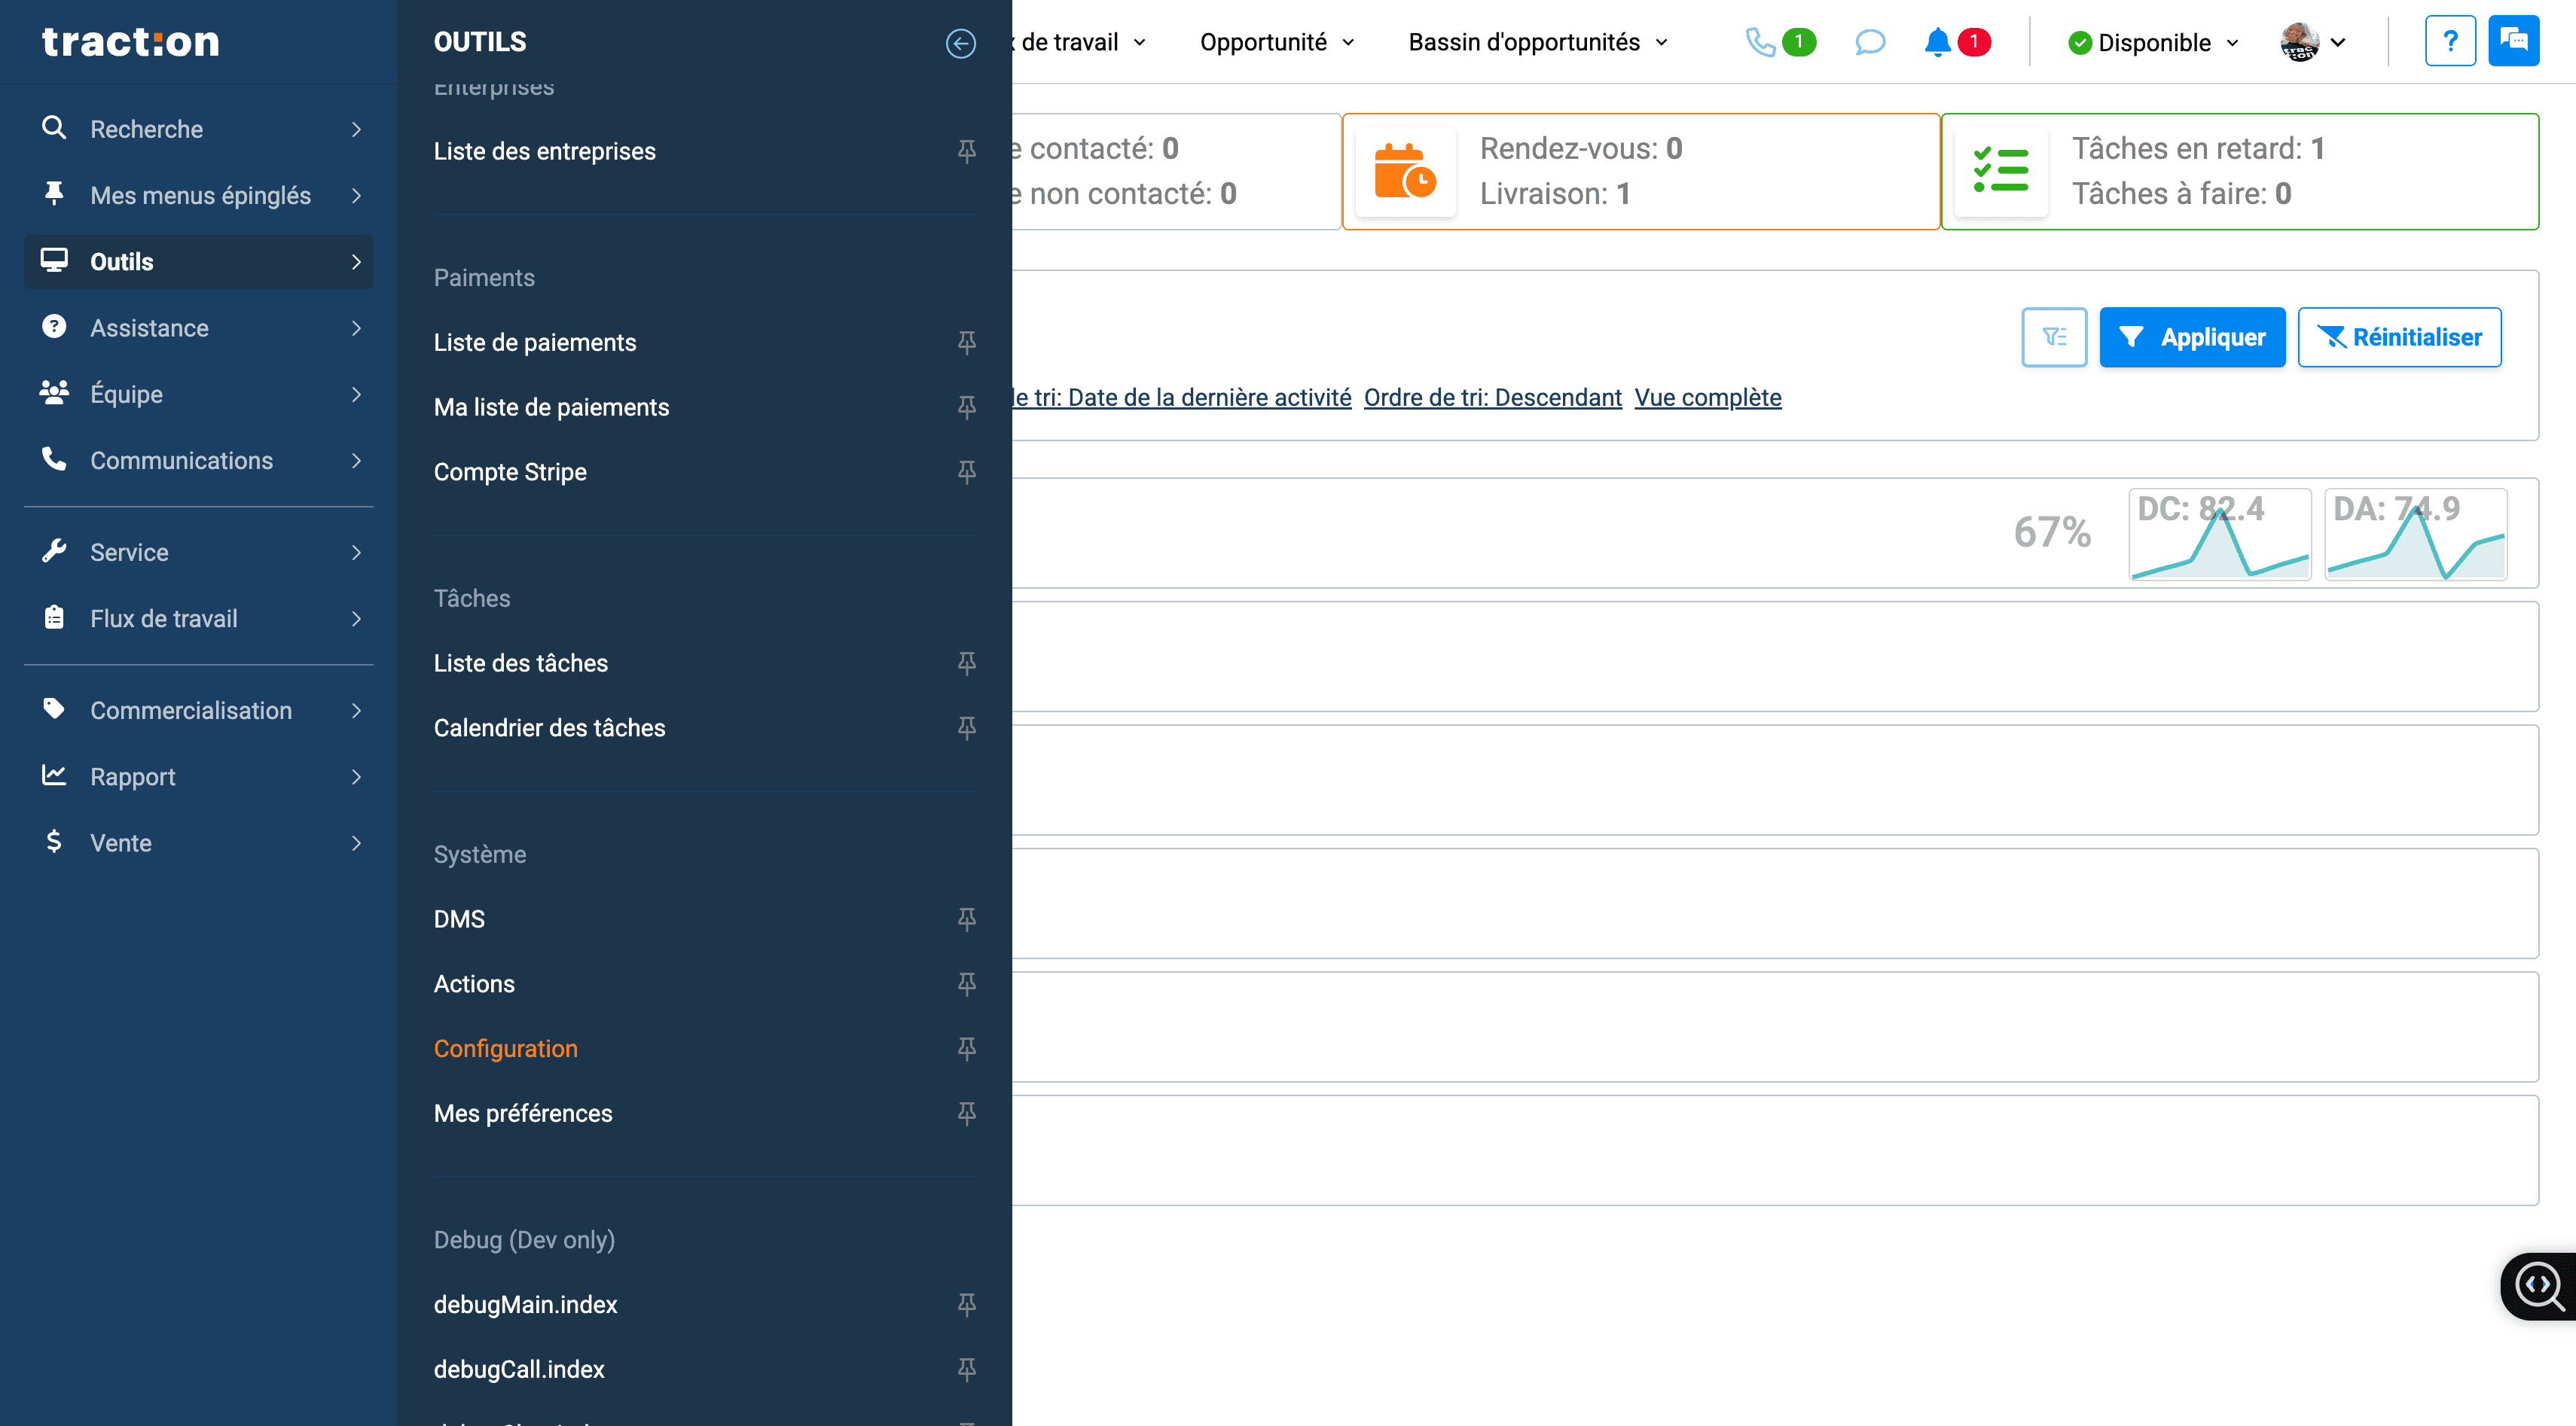Click Date de la dernière activité link
The image size is (2576, 1426).
point(1209,398)
